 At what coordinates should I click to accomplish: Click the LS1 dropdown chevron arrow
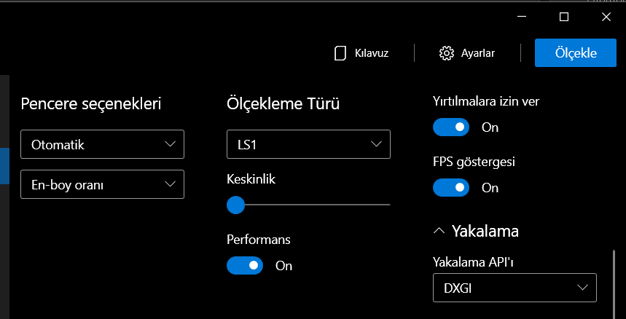point(377,144)
